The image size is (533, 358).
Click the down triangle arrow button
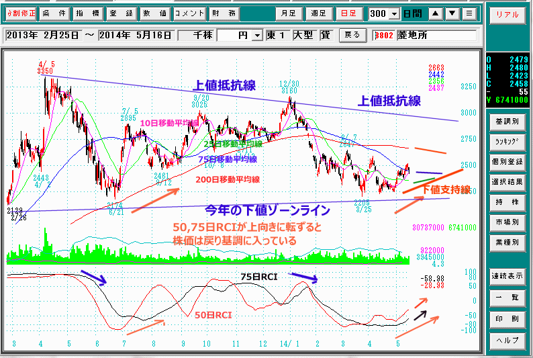click(452, 13)
